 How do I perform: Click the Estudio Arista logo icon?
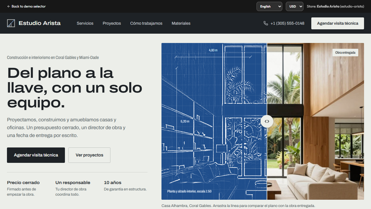[x=11, y=23]
